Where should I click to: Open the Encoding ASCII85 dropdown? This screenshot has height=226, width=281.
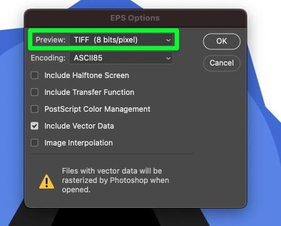pyautogui.click(x=121, y=58)
